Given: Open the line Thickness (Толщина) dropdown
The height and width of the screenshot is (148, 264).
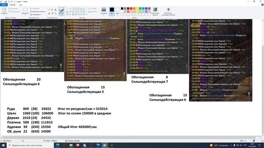Looking at the screenshot, I should tap(104, 11).
